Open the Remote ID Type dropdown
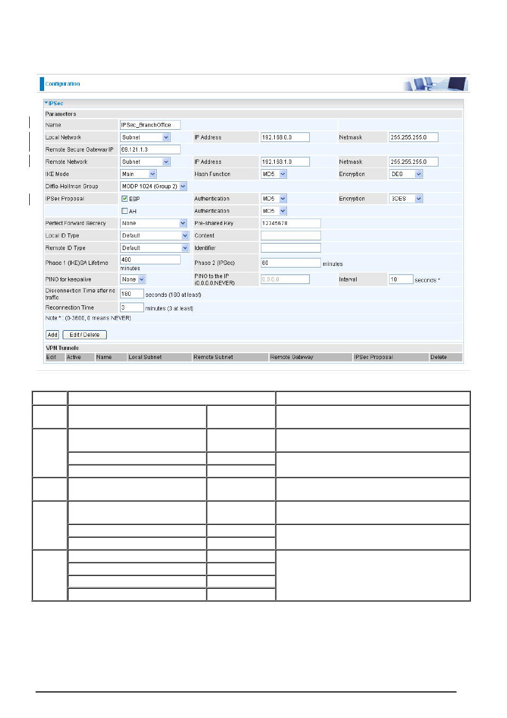This screenshot has height=718, width=507. 155,248
